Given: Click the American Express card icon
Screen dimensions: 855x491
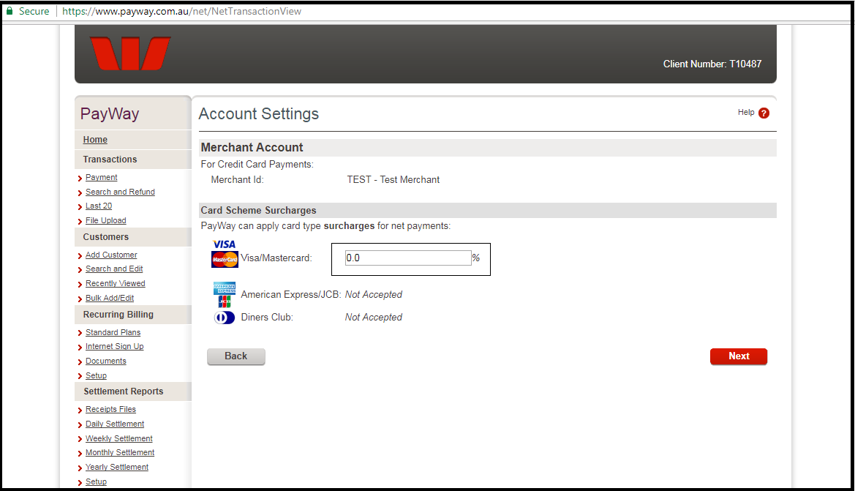Looking at the screenshot, I should point(224,289).
